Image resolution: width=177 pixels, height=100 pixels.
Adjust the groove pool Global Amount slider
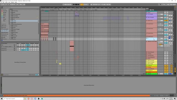[37, 75]
